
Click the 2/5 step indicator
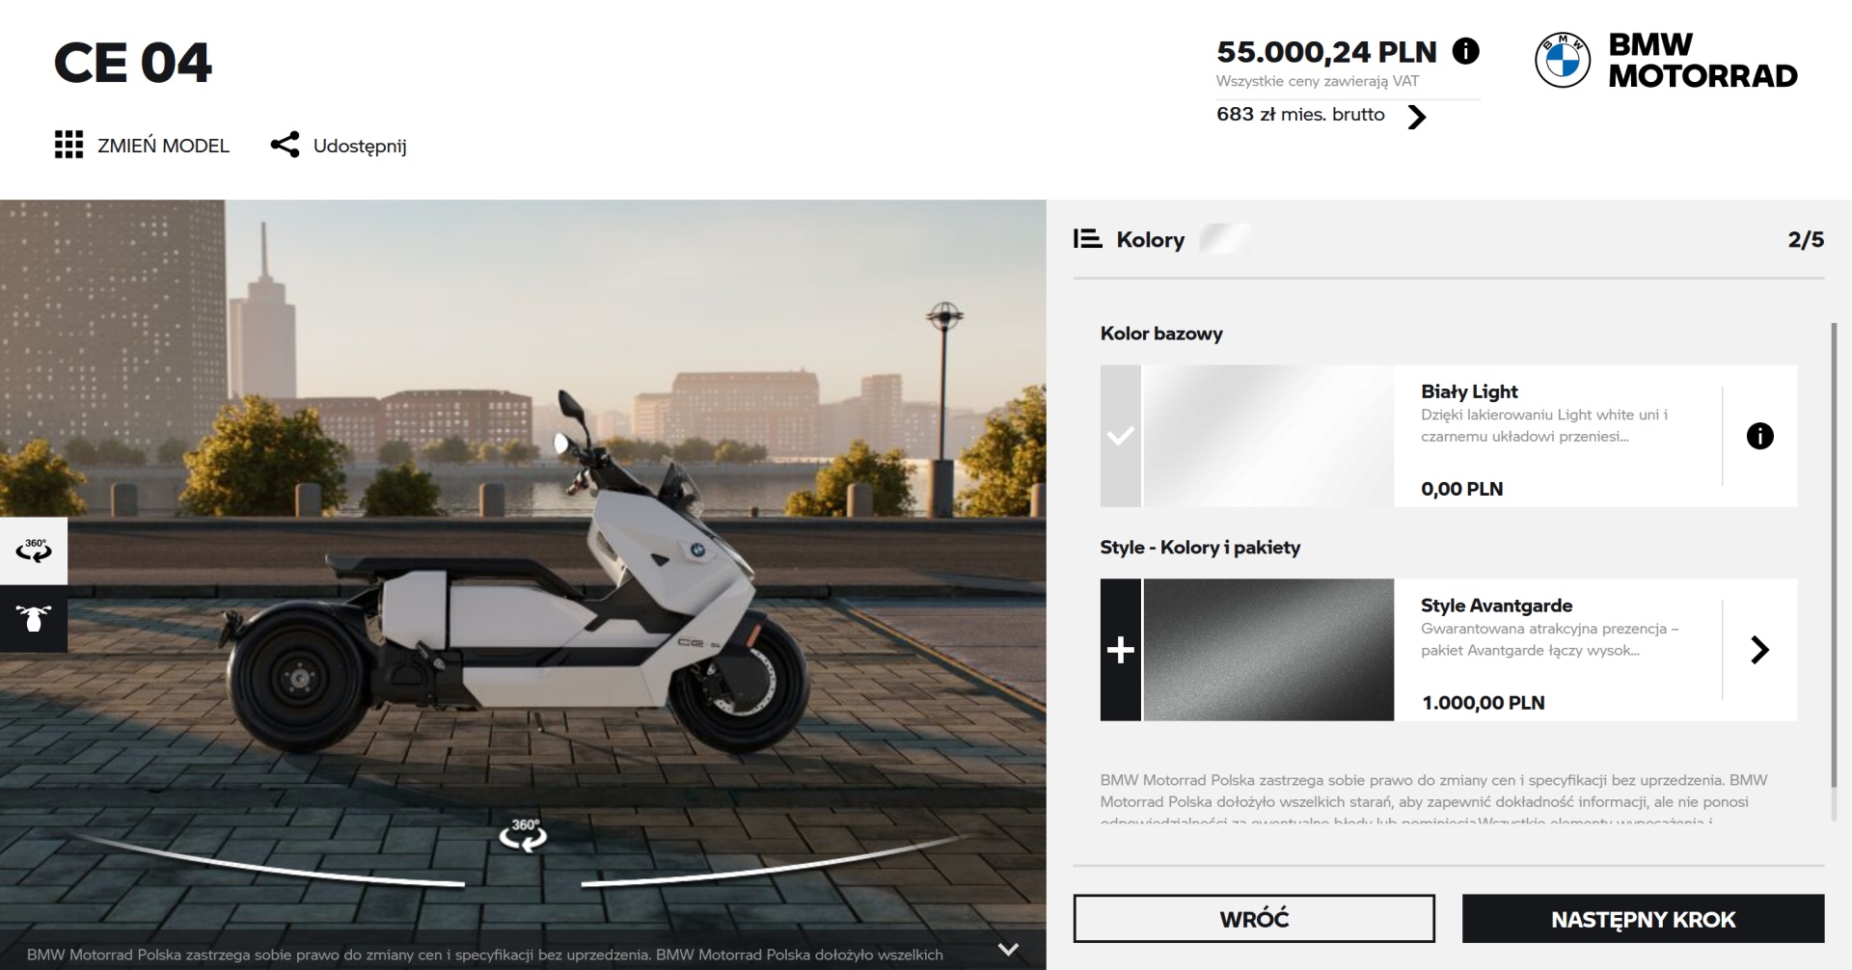click(1806, 239)
